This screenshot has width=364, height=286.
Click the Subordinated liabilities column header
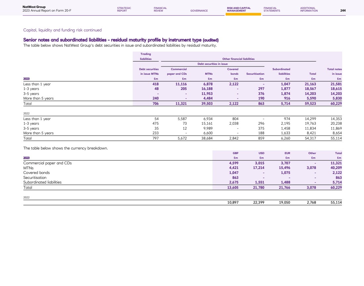coord(281,71)
